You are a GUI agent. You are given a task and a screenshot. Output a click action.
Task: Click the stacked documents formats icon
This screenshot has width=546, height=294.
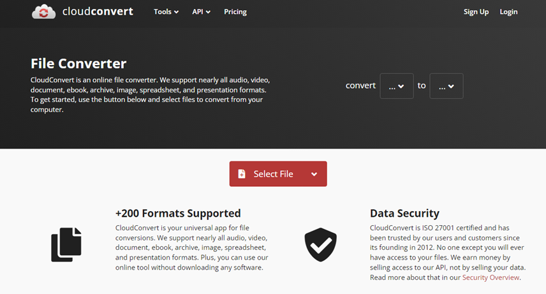[x=66, y=244]
